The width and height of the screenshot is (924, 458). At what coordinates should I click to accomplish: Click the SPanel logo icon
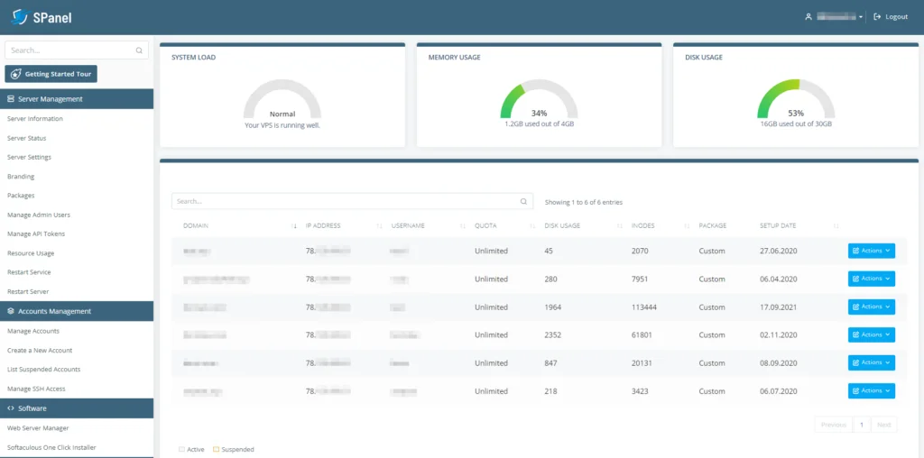pos(20,16)
